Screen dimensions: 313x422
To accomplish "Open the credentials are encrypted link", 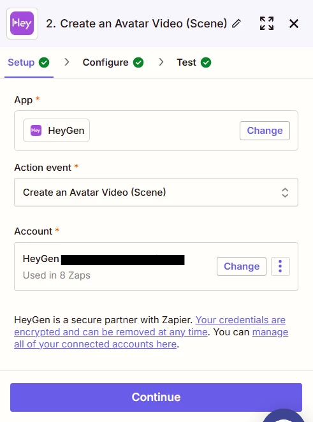I will click(x=150, y=326).
